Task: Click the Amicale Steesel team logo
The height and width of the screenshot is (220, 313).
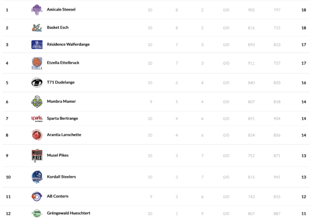Action: (x=37, y=9)
